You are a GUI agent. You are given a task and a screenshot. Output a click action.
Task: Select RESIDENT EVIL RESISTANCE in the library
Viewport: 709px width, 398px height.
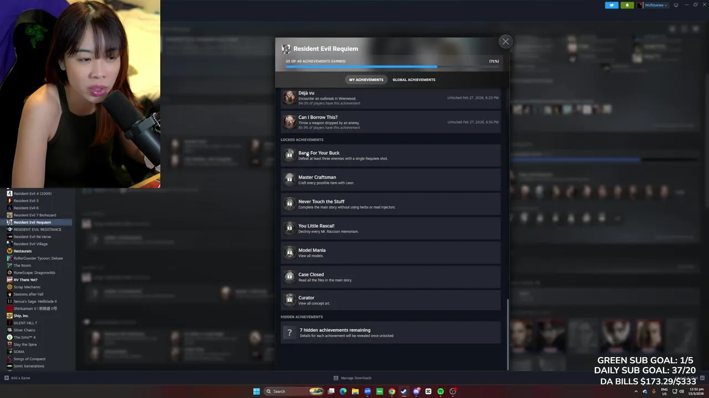37,229
